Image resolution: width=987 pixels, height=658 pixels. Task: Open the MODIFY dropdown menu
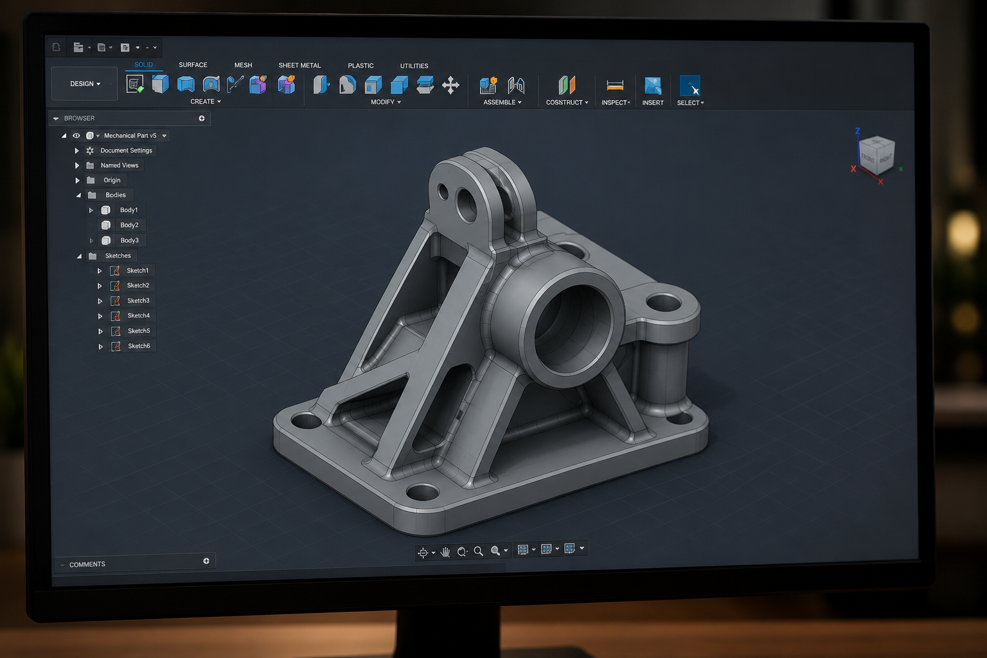tap(386, 102)
